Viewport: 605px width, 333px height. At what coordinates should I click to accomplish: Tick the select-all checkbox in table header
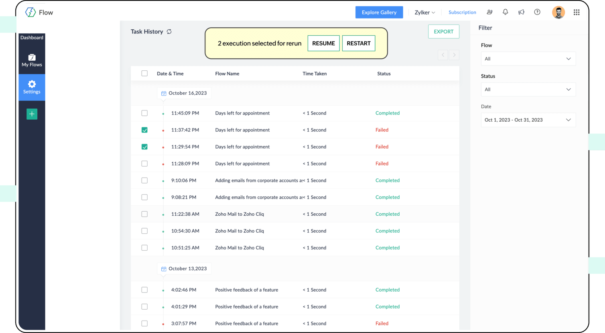pos(144,74)
